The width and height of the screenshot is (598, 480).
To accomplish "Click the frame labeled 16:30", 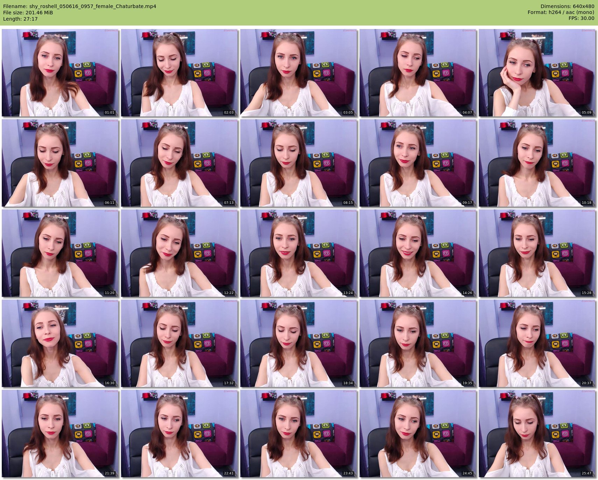I will (60, 343).
